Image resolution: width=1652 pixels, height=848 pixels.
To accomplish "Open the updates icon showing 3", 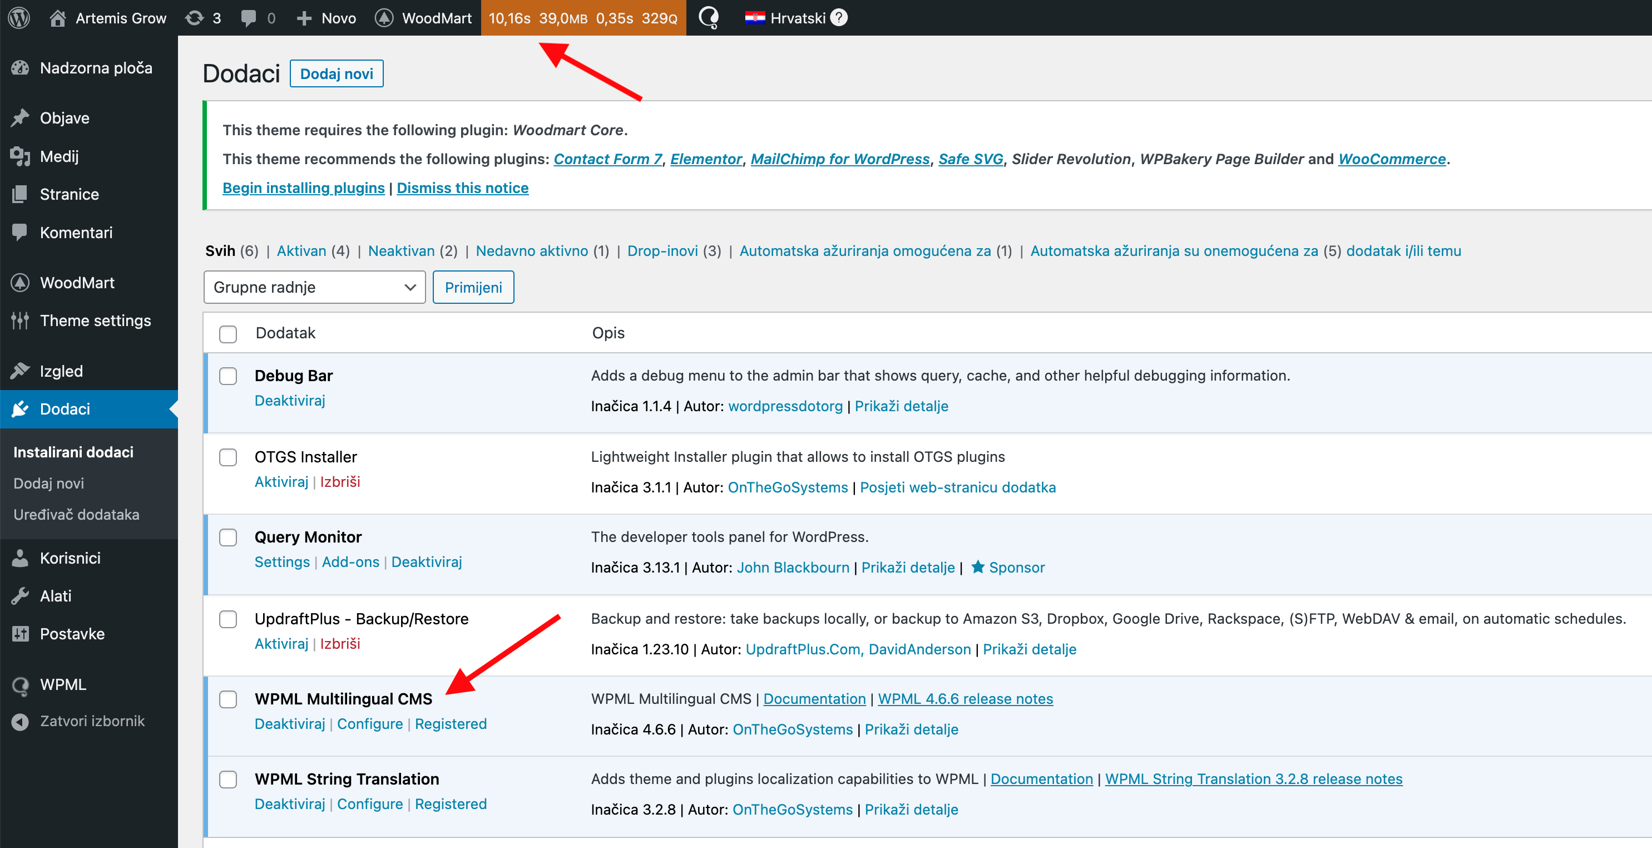I will point(194,17).
